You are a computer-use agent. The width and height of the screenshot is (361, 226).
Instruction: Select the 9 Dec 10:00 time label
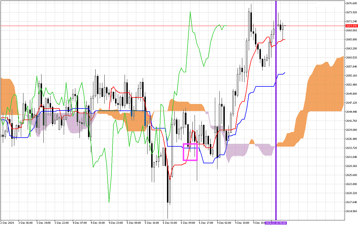pyautogui.click(x=242, y=223)
